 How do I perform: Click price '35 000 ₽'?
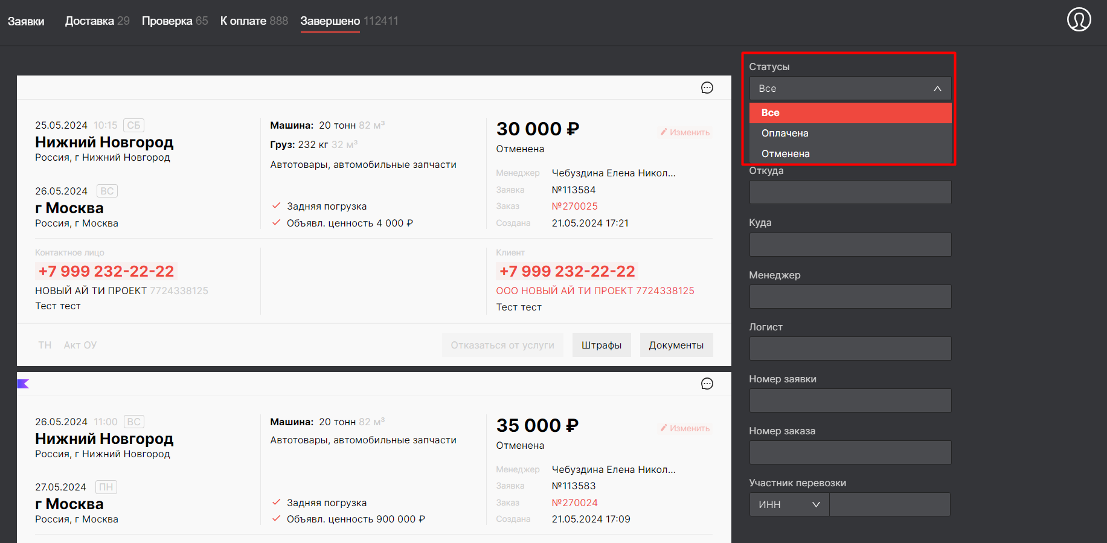[537, 425]
